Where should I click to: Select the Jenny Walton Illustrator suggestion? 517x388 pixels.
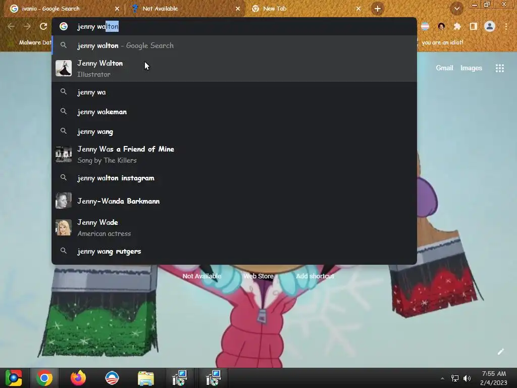click(x=234, y=68)
